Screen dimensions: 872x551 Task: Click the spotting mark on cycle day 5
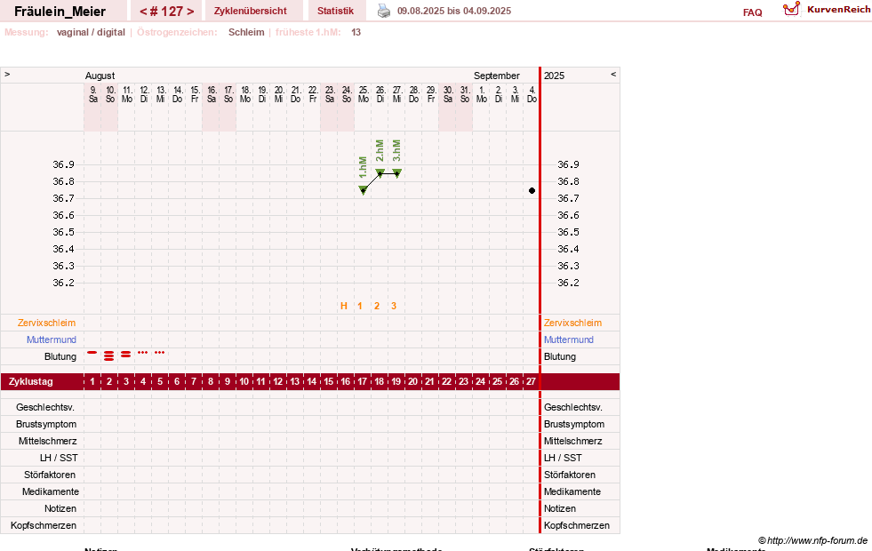[160, 353]
